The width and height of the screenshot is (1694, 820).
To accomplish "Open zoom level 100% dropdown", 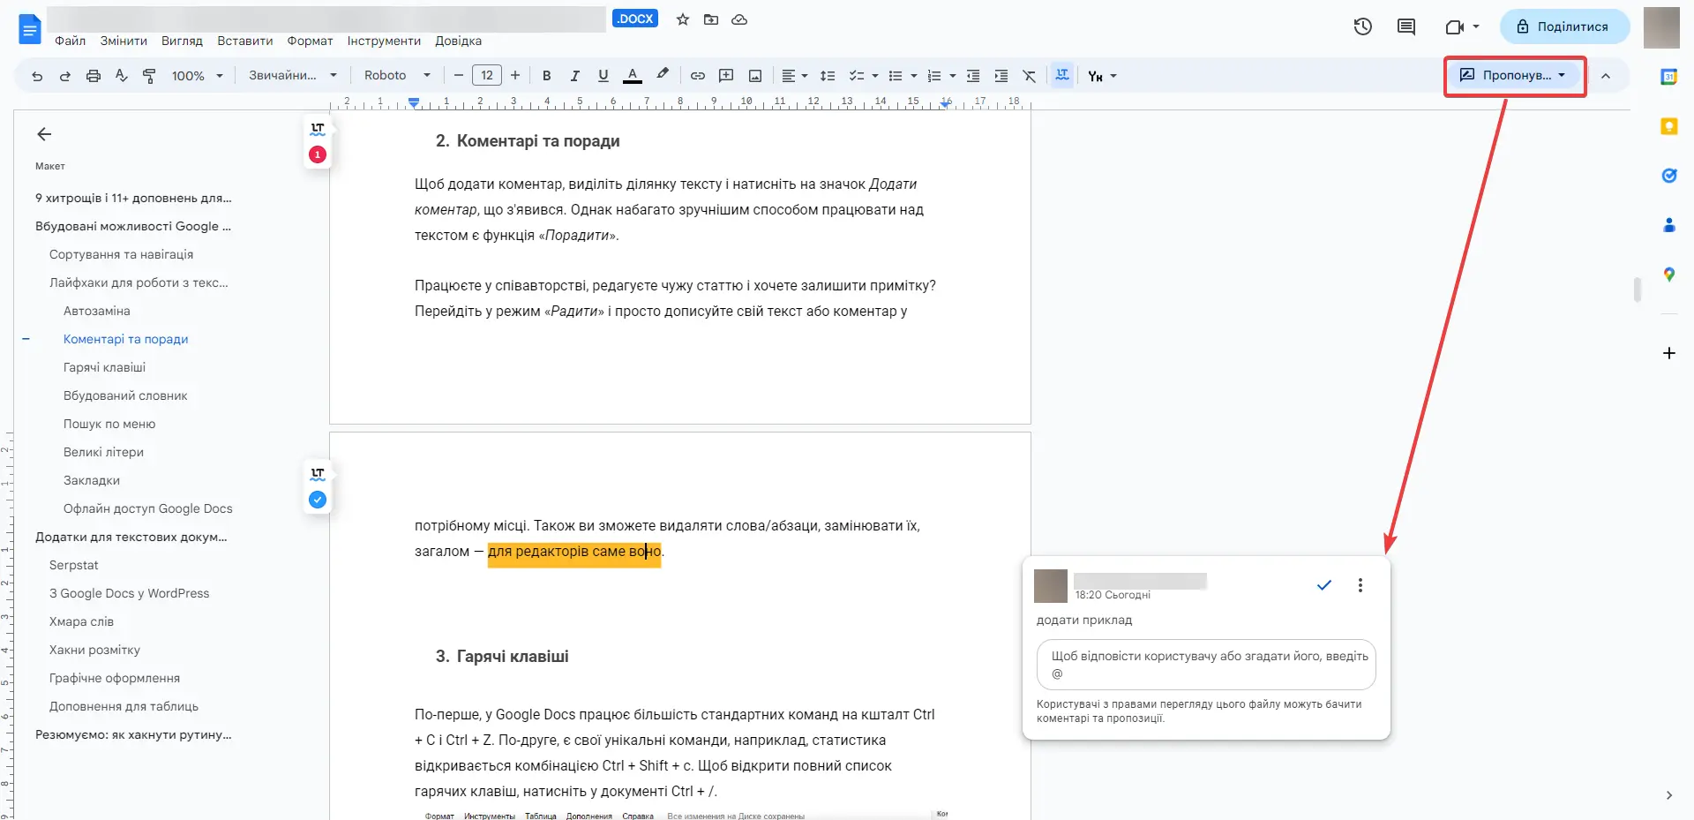I will [x=198, y=76].
